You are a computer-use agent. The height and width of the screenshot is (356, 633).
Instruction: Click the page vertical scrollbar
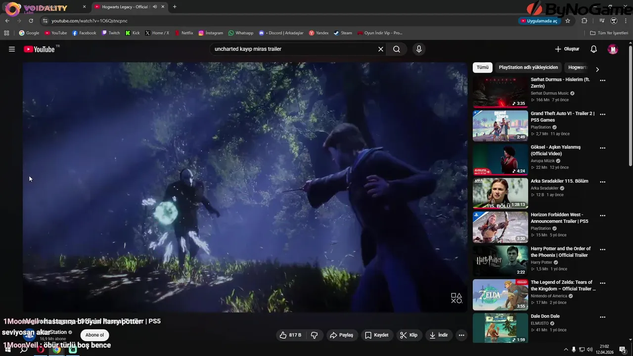pyautogui.click(x=631, y=106)
